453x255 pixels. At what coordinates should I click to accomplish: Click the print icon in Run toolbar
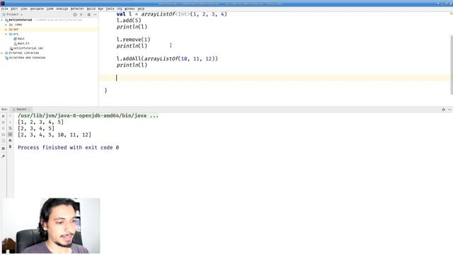click(10, 140)
